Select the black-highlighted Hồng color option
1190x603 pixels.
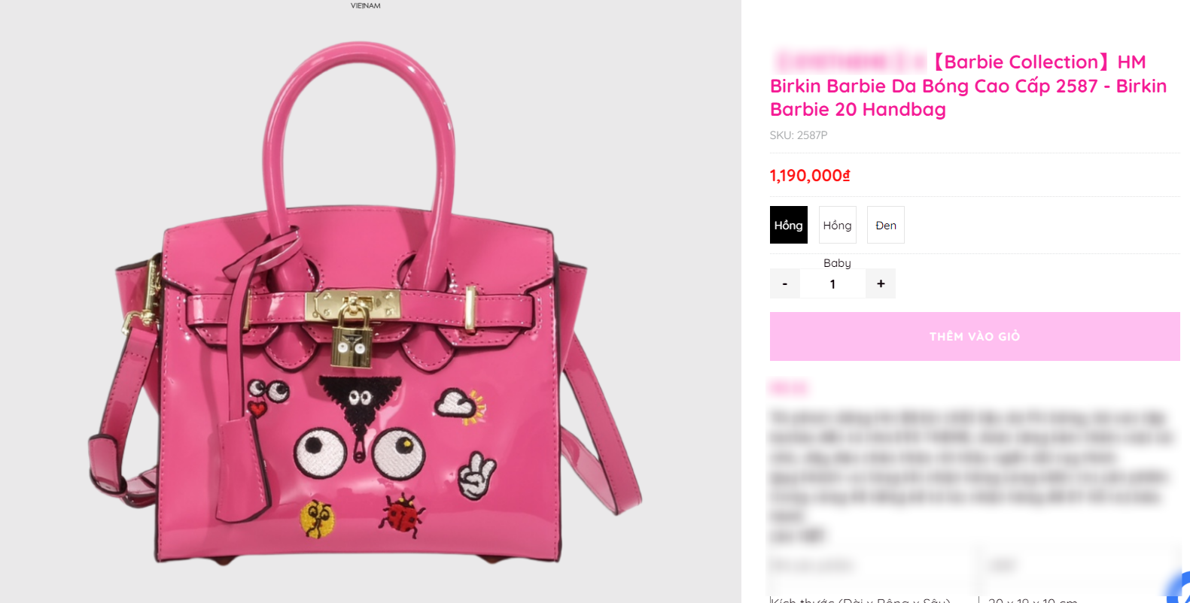[788, 225]
